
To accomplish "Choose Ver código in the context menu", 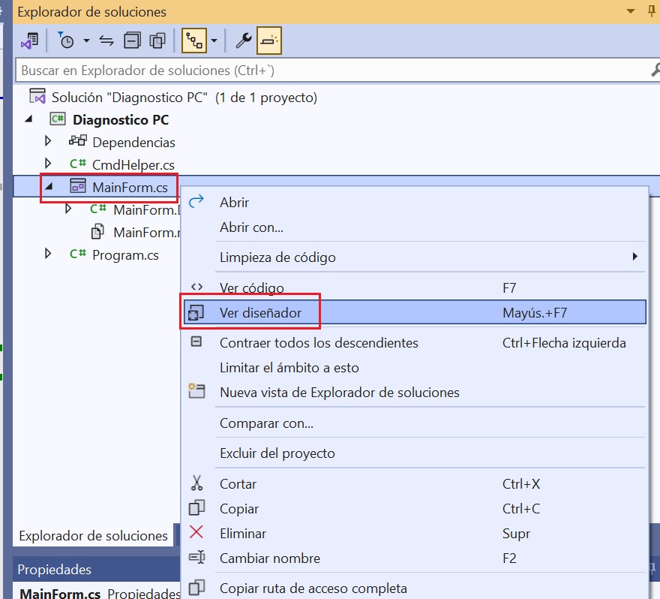I will 251,288.
